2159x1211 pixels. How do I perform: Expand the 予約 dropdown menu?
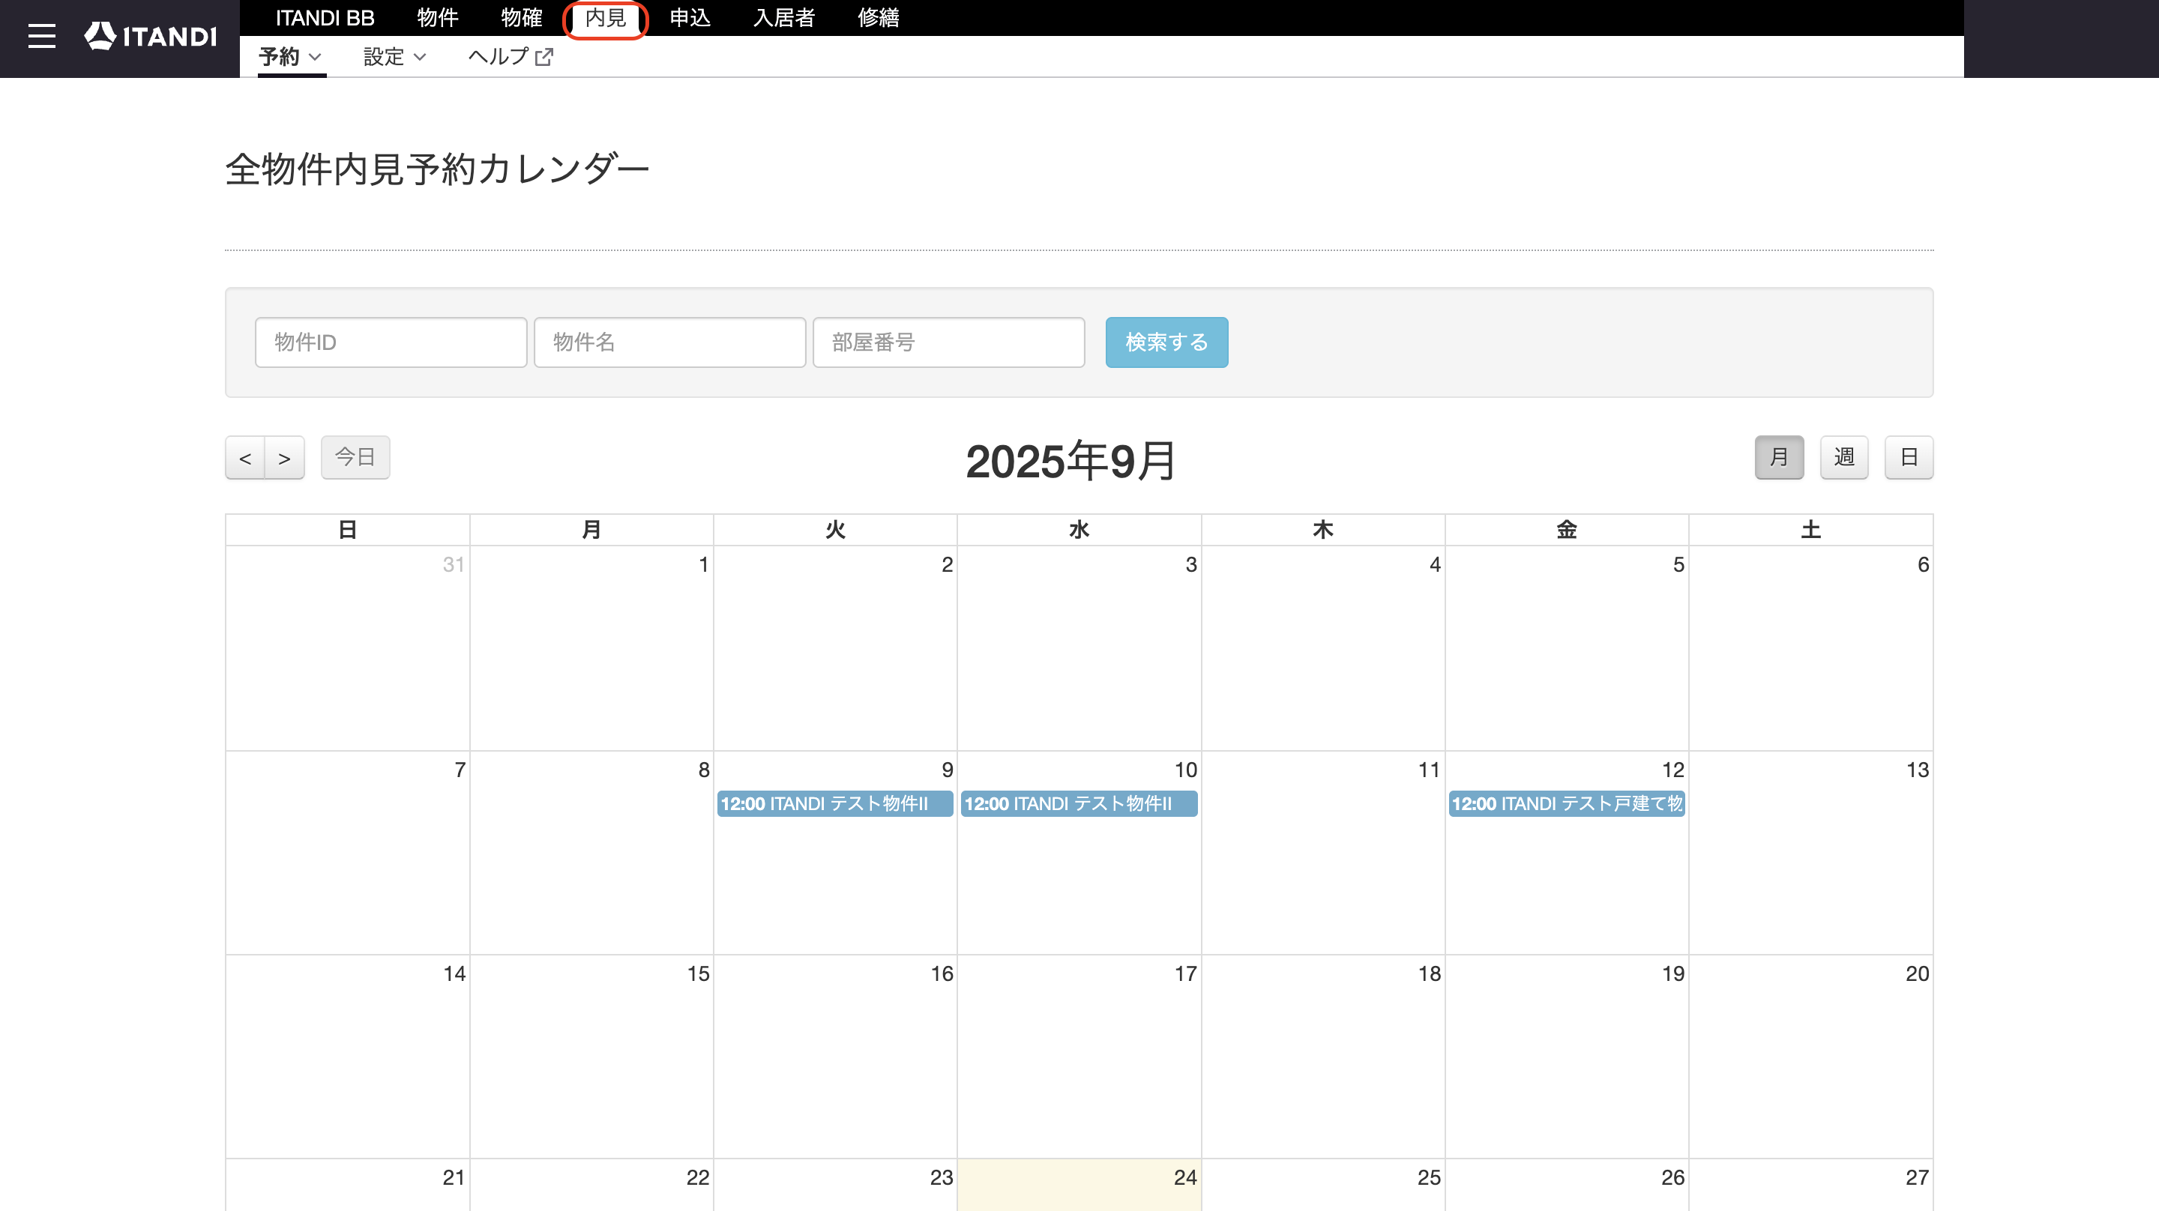pos(291,57)
